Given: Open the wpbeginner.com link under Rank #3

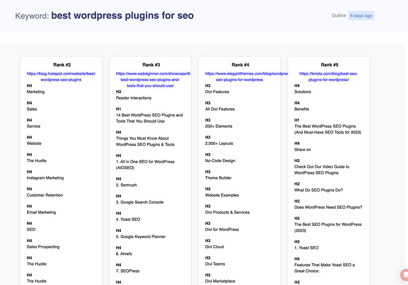Looking at the screenshot, I should pos(153,80).
